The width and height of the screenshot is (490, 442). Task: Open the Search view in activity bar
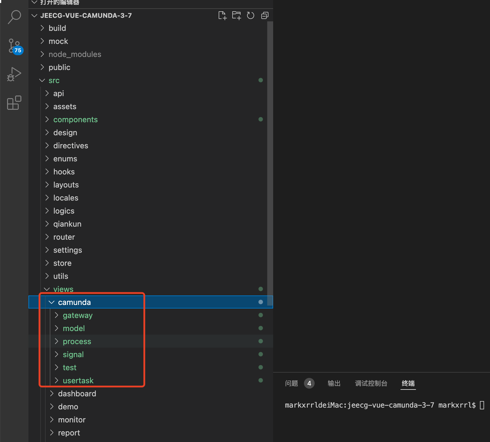point(14,17)
